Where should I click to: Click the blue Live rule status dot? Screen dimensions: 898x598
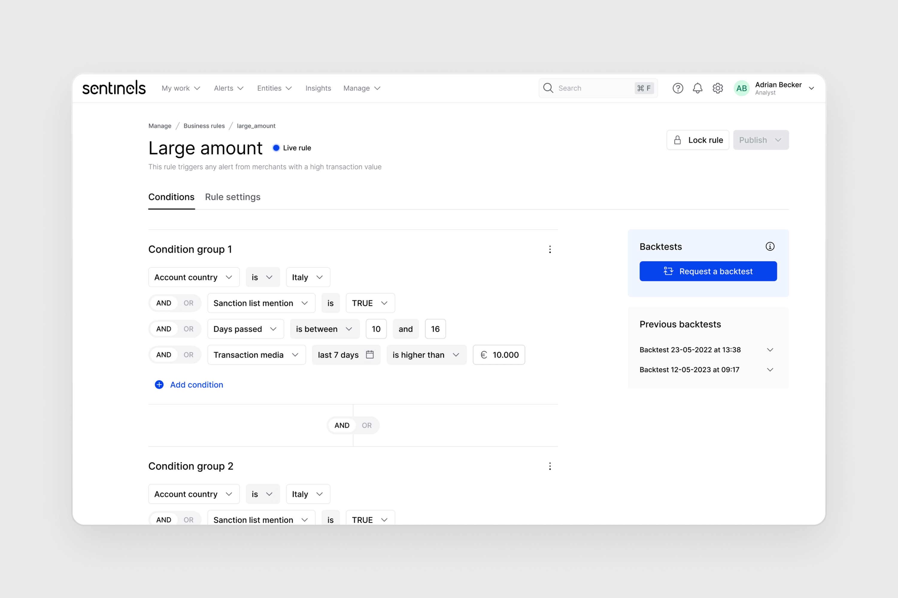tap(276, 148)
